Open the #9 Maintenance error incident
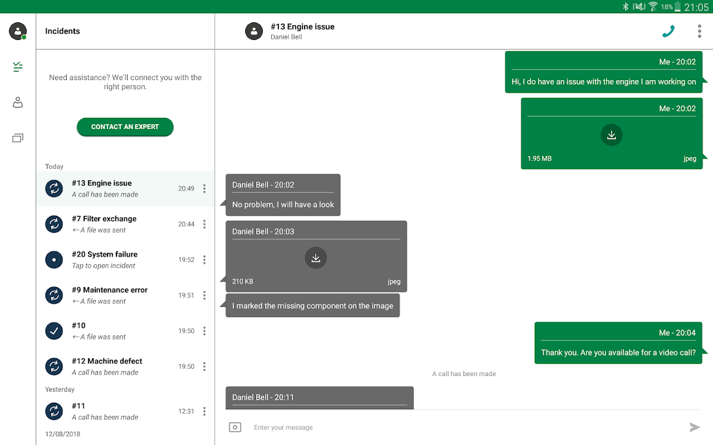The height and width of the screenshot is (445, 713). coord(125,295)
